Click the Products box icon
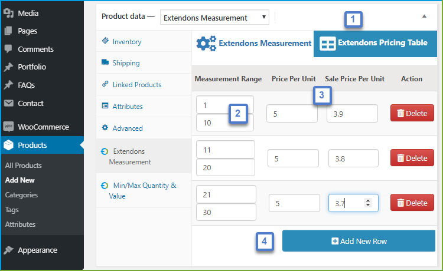Viewport: 443px width, 271px height. click(x=8, y=145)
